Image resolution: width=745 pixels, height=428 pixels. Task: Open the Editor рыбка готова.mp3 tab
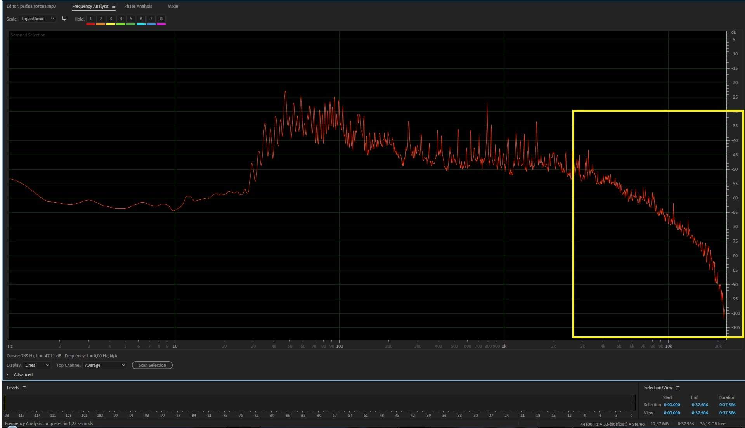pos(31,6)
